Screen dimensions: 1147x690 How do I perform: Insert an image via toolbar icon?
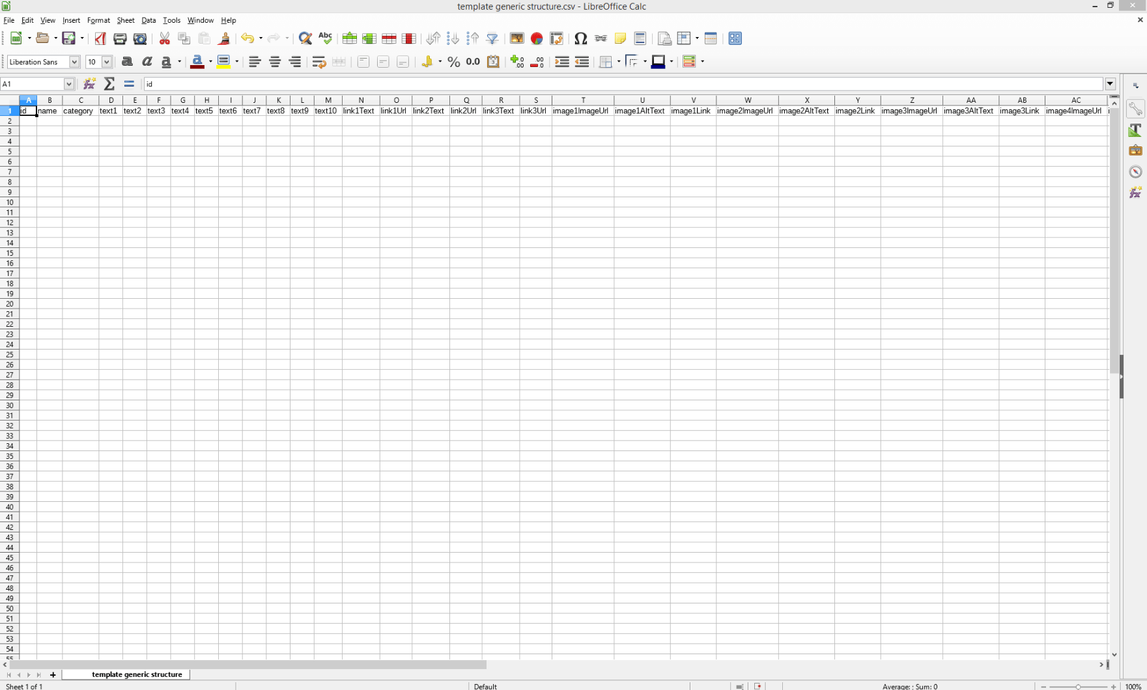click(517, 38)
